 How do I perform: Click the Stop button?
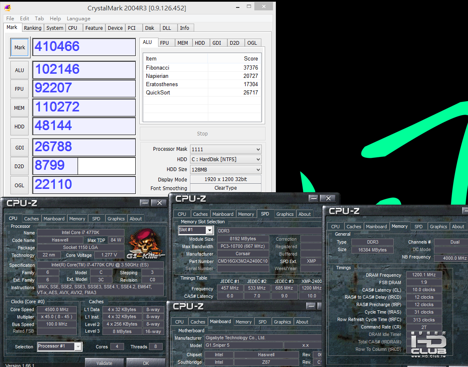[202, 134]
